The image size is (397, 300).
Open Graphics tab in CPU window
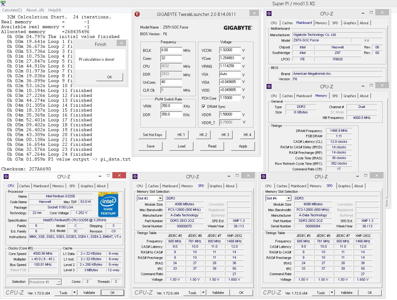87,186
